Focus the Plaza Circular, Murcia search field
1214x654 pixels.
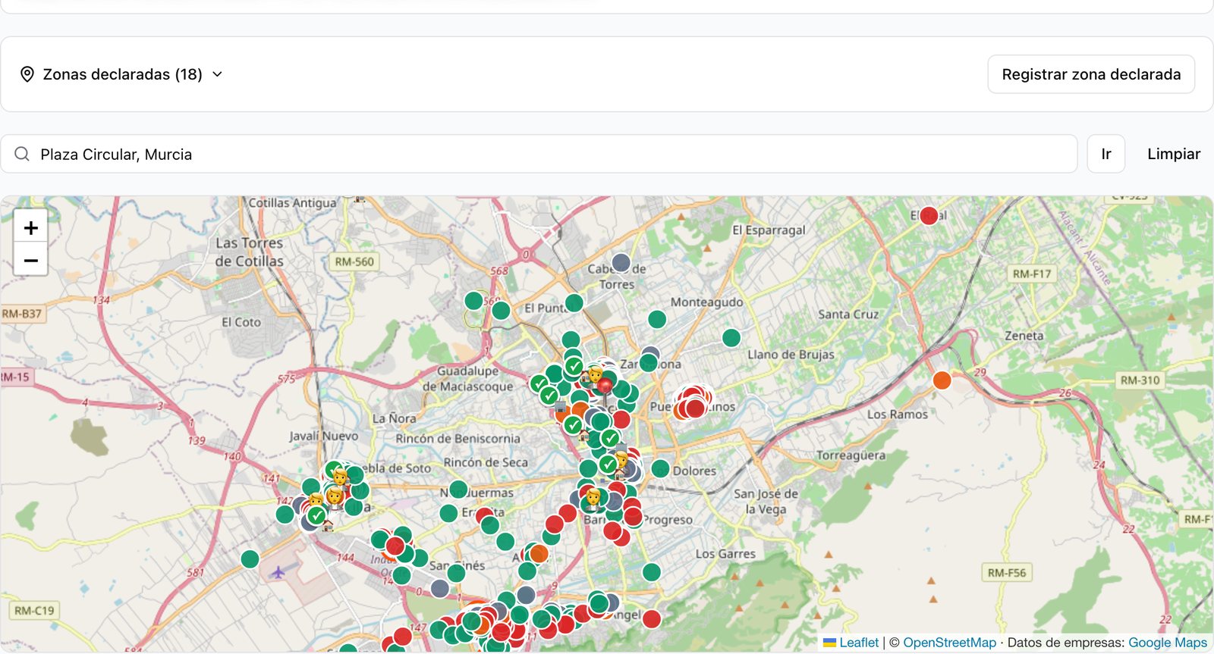pos(539,154)
